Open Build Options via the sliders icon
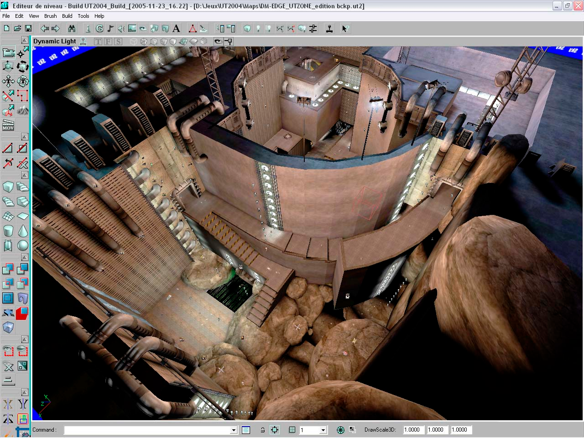Screen dimensions: 584x438 click(x=313, y=28)
